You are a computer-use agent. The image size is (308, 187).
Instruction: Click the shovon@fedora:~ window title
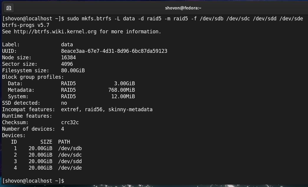click(x=183, y=8)
